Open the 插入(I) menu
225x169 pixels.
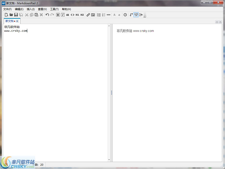tap(31, 9)
